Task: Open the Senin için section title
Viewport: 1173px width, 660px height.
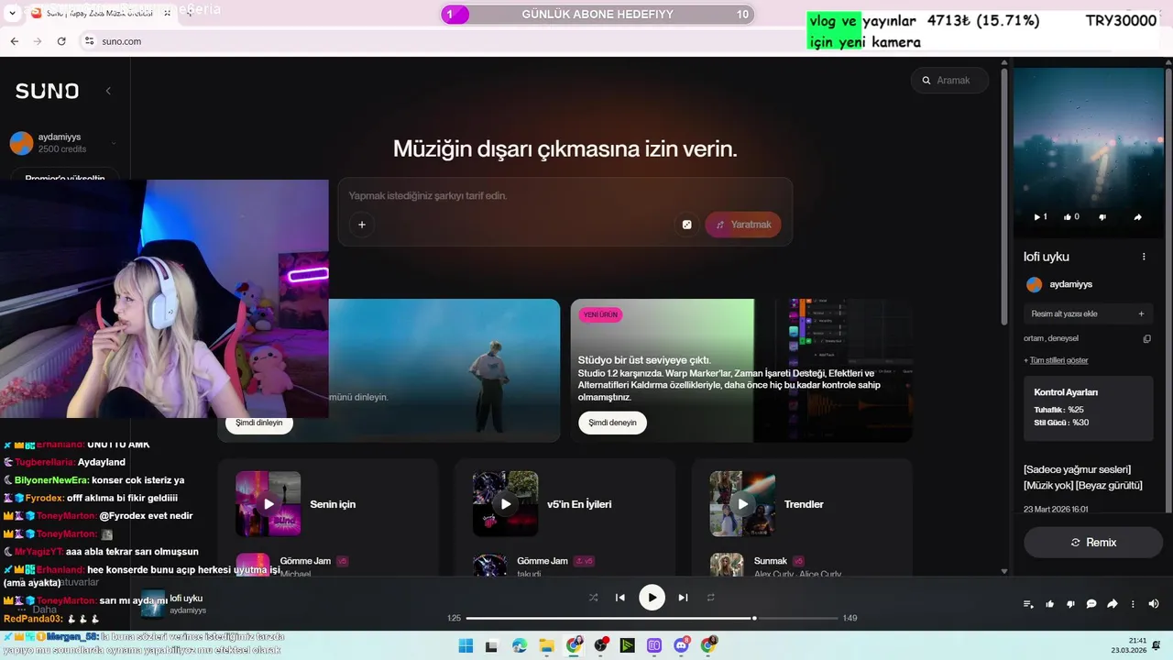Action: click(x=333, y=504)
